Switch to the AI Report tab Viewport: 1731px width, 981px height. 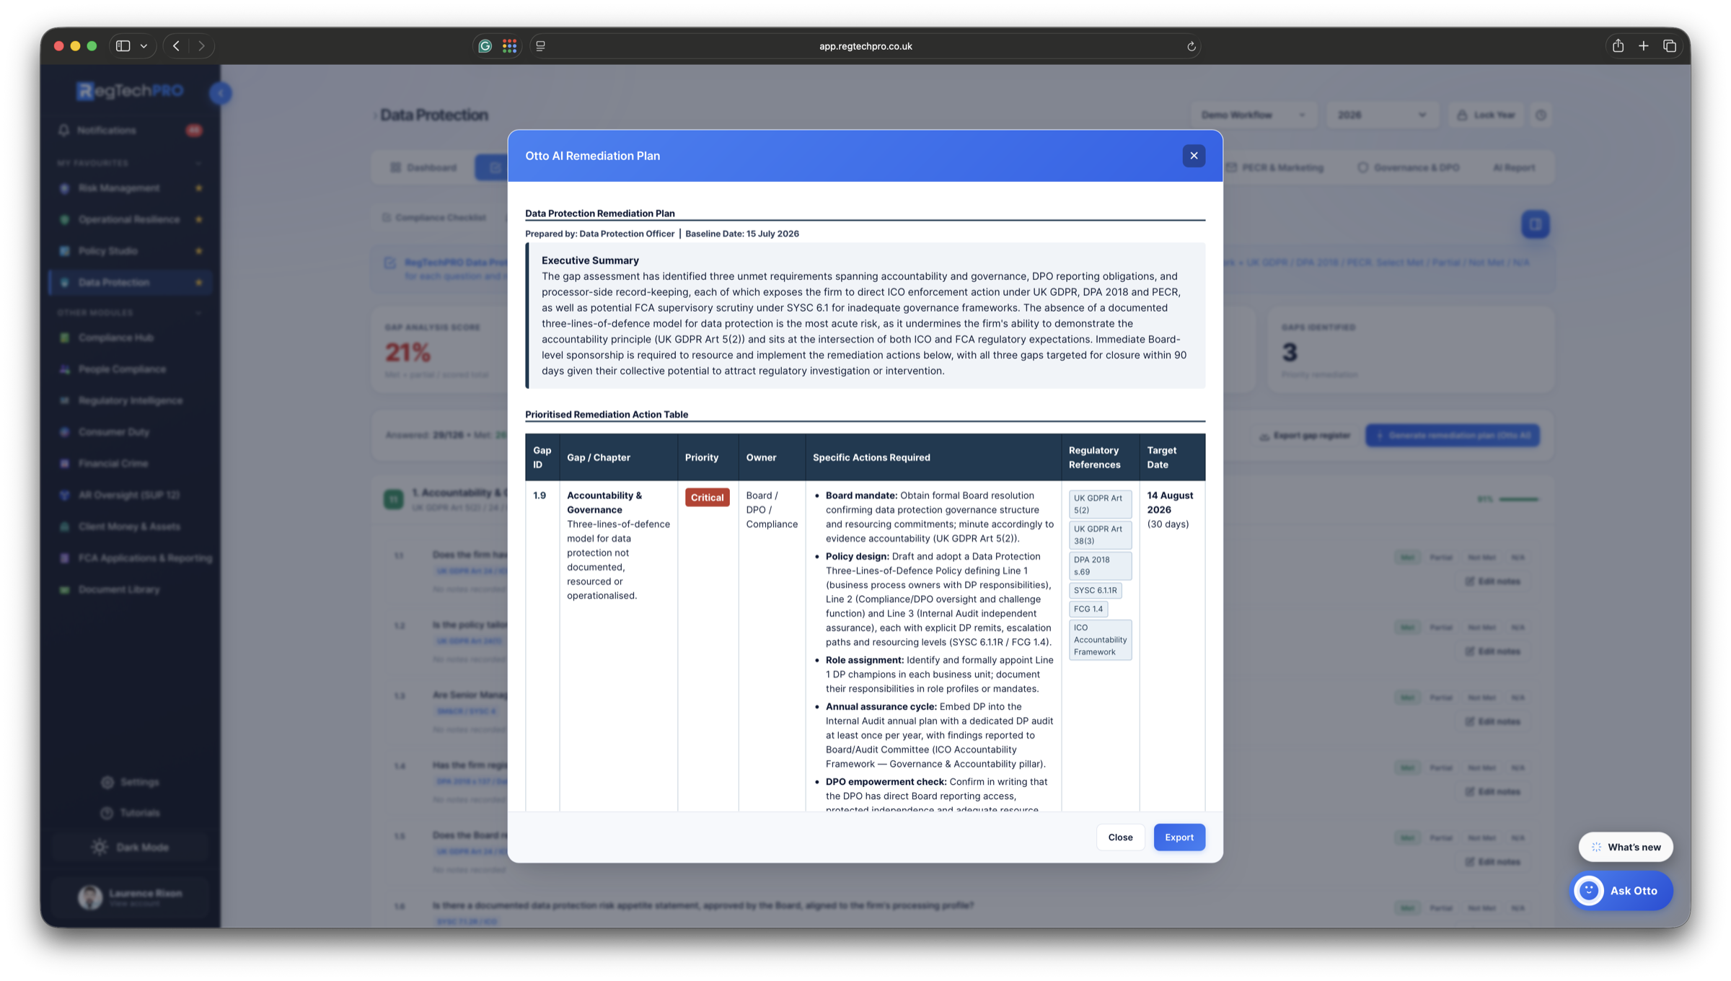tap(1514, 168)
